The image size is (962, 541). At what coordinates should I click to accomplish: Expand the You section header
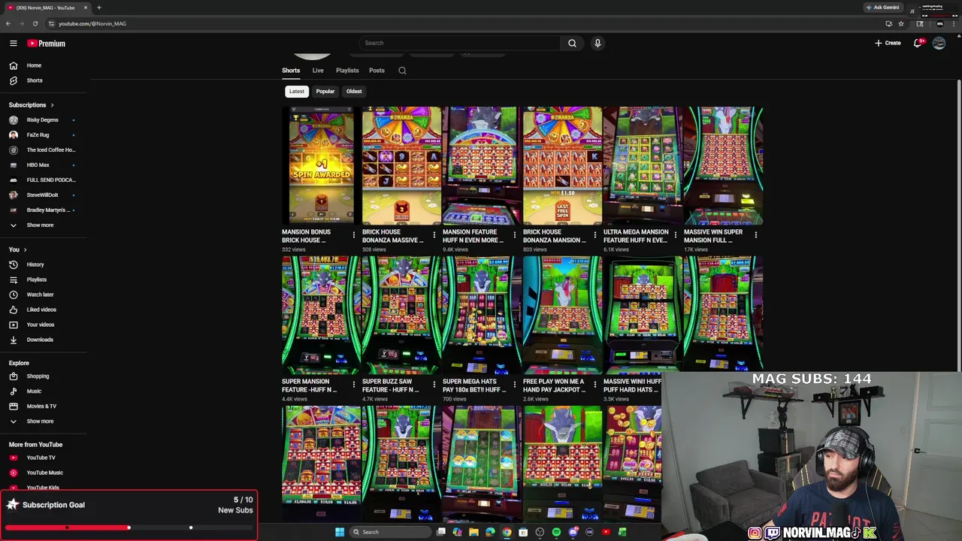coord(17,249)
